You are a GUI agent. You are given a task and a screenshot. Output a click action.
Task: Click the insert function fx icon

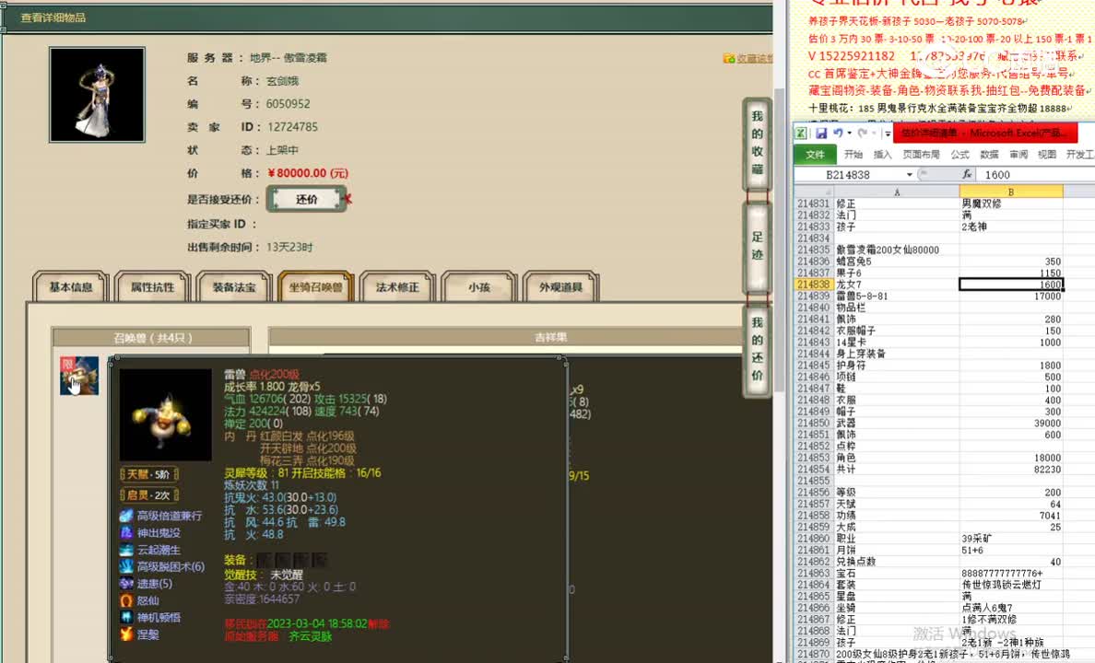tap(967, 174)
